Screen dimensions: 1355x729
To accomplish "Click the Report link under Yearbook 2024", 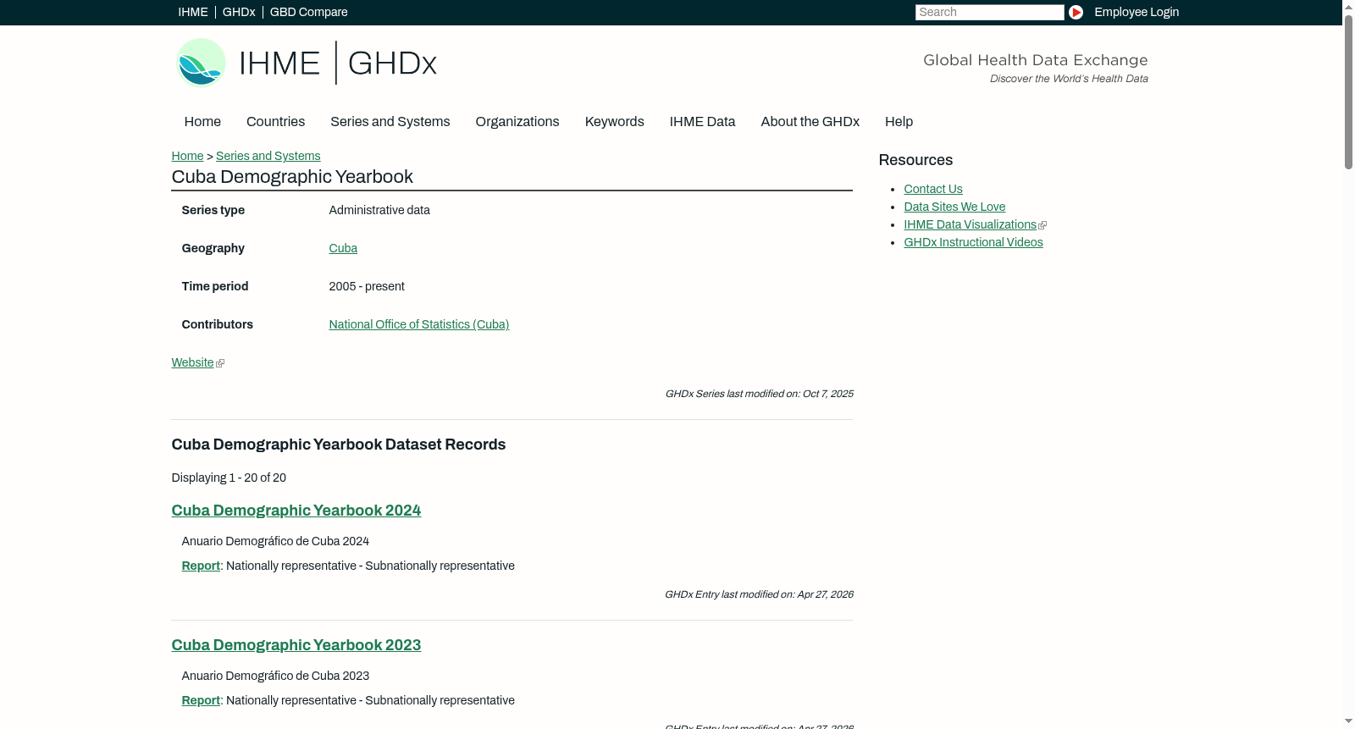I will click(201, 566).
